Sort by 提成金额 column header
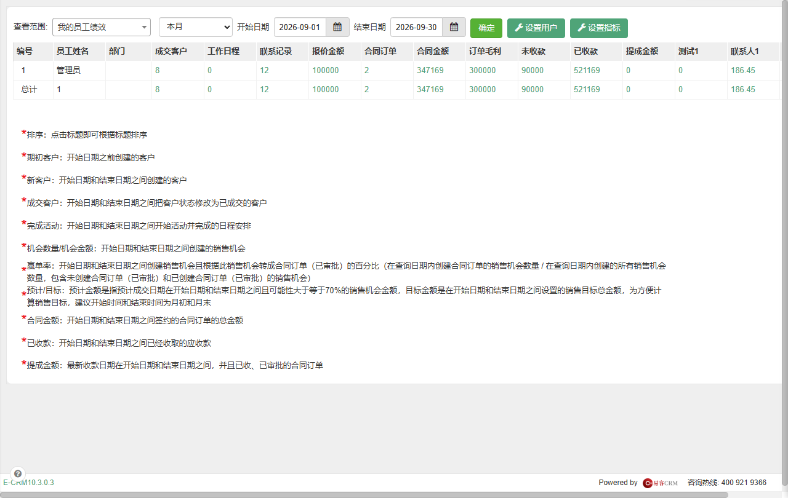Viewport: 788px width, 498px height. click(642, 51)
